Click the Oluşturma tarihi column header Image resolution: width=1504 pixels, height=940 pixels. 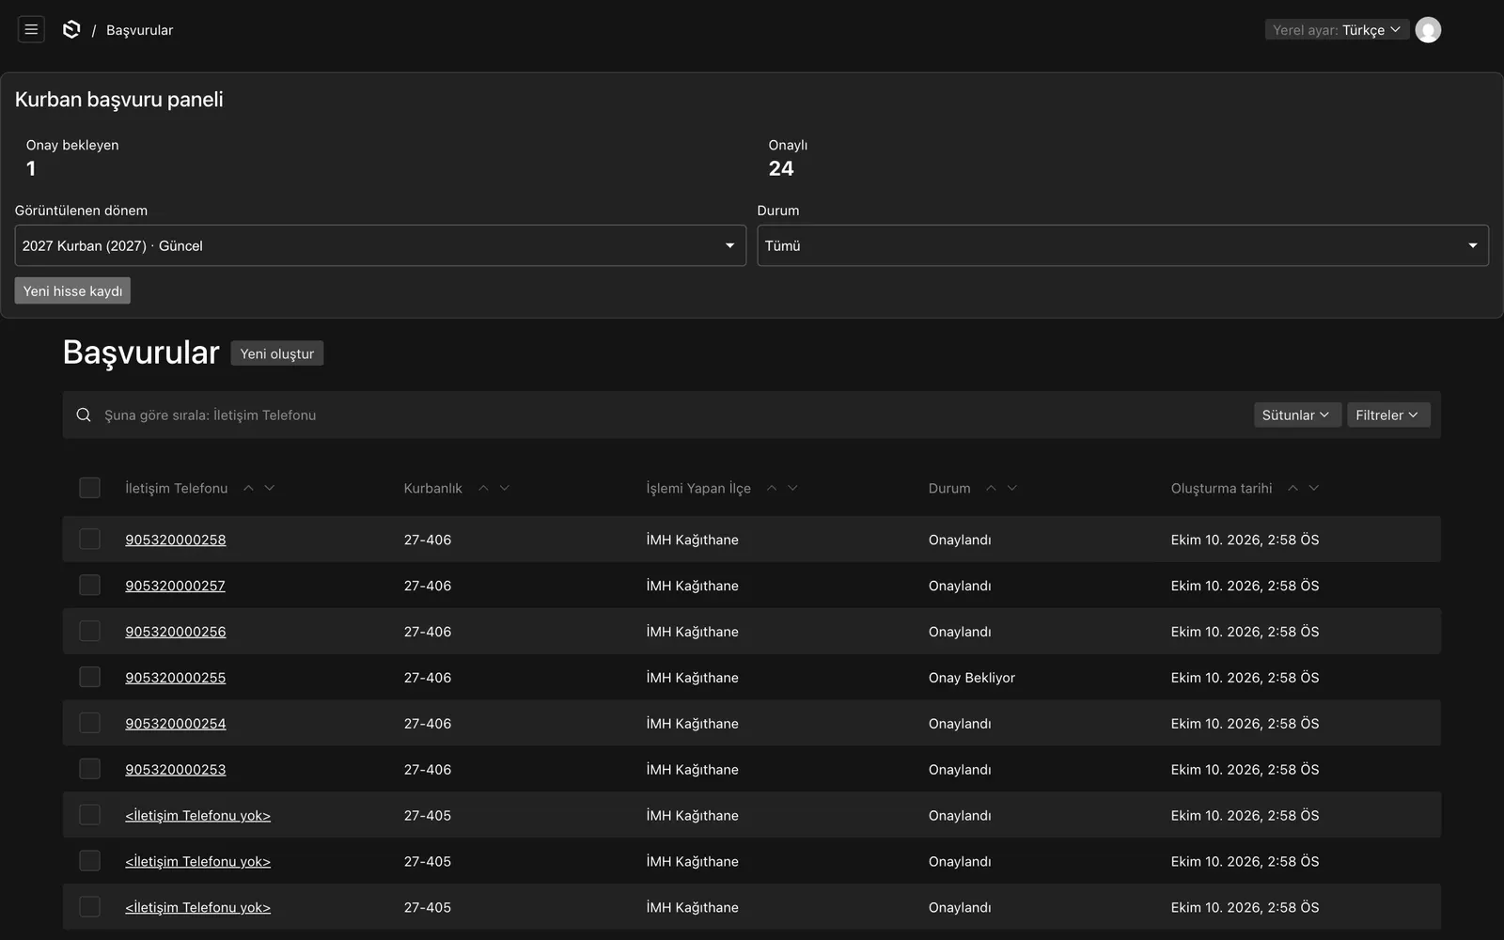coord(1221,488)
